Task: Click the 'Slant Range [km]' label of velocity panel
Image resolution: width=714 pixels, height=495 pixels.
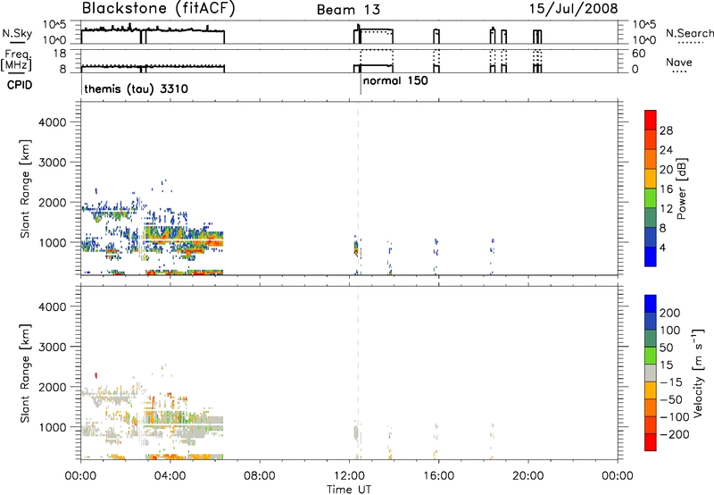Action: [x=25, y=373]
